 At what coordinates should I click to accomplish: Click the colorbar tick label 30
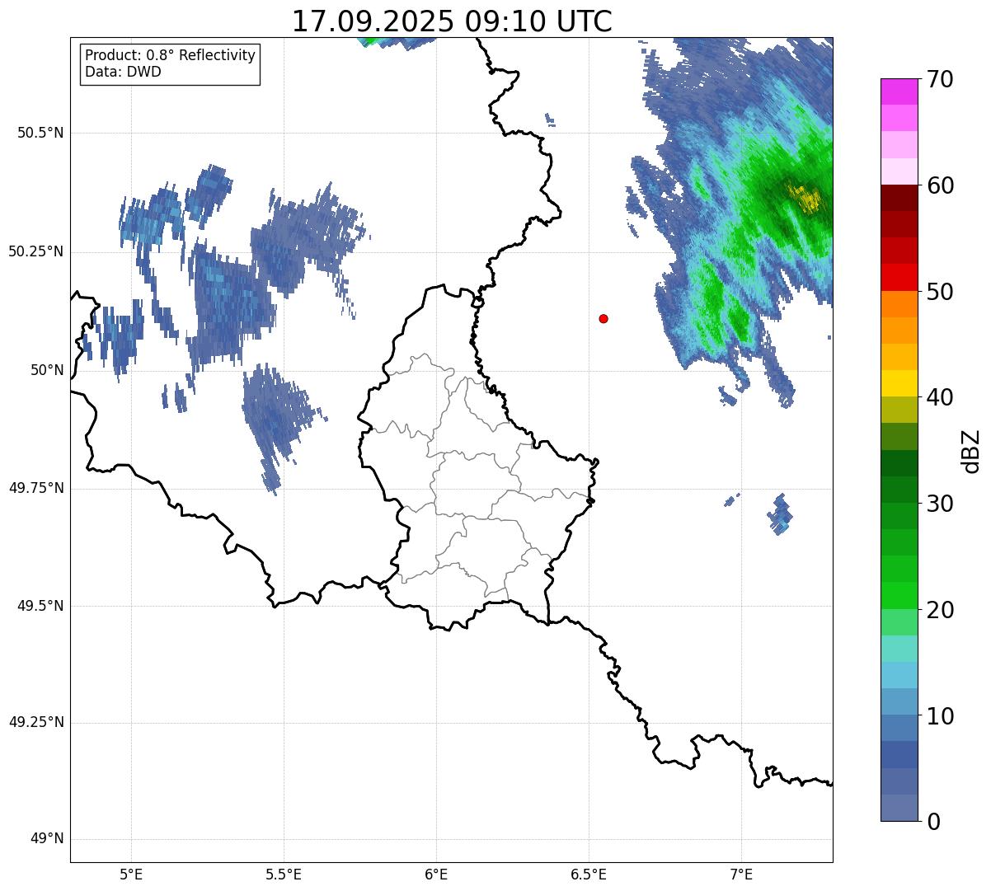click(x=940, y=504)
